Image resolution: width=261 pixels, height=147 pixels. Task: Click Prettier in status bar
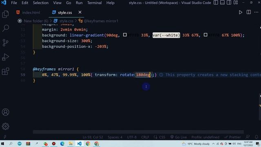(x=232, y=137)
